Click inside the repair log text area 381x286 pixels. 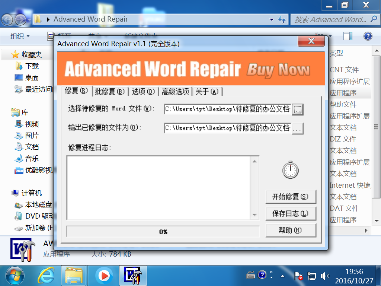click(159, 188)
